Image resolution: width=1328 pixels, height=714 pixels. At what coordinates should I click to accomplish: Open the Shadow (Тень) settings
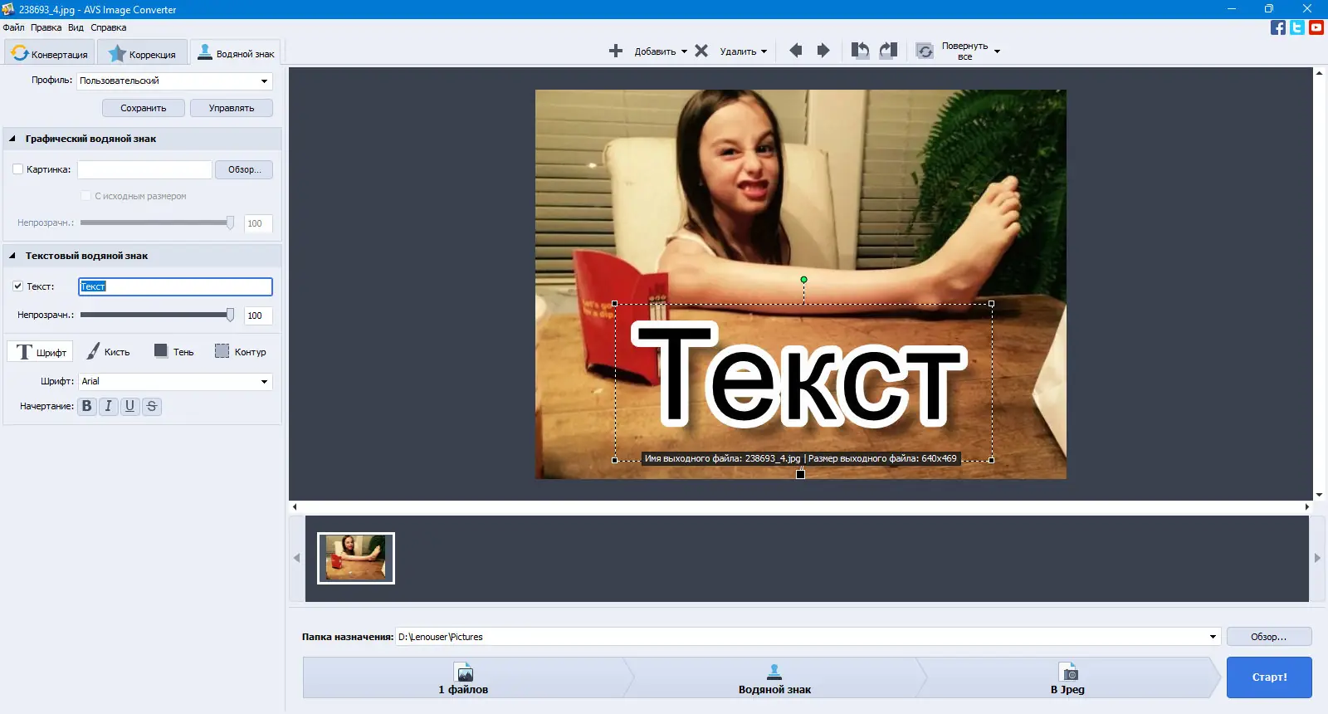173,352
